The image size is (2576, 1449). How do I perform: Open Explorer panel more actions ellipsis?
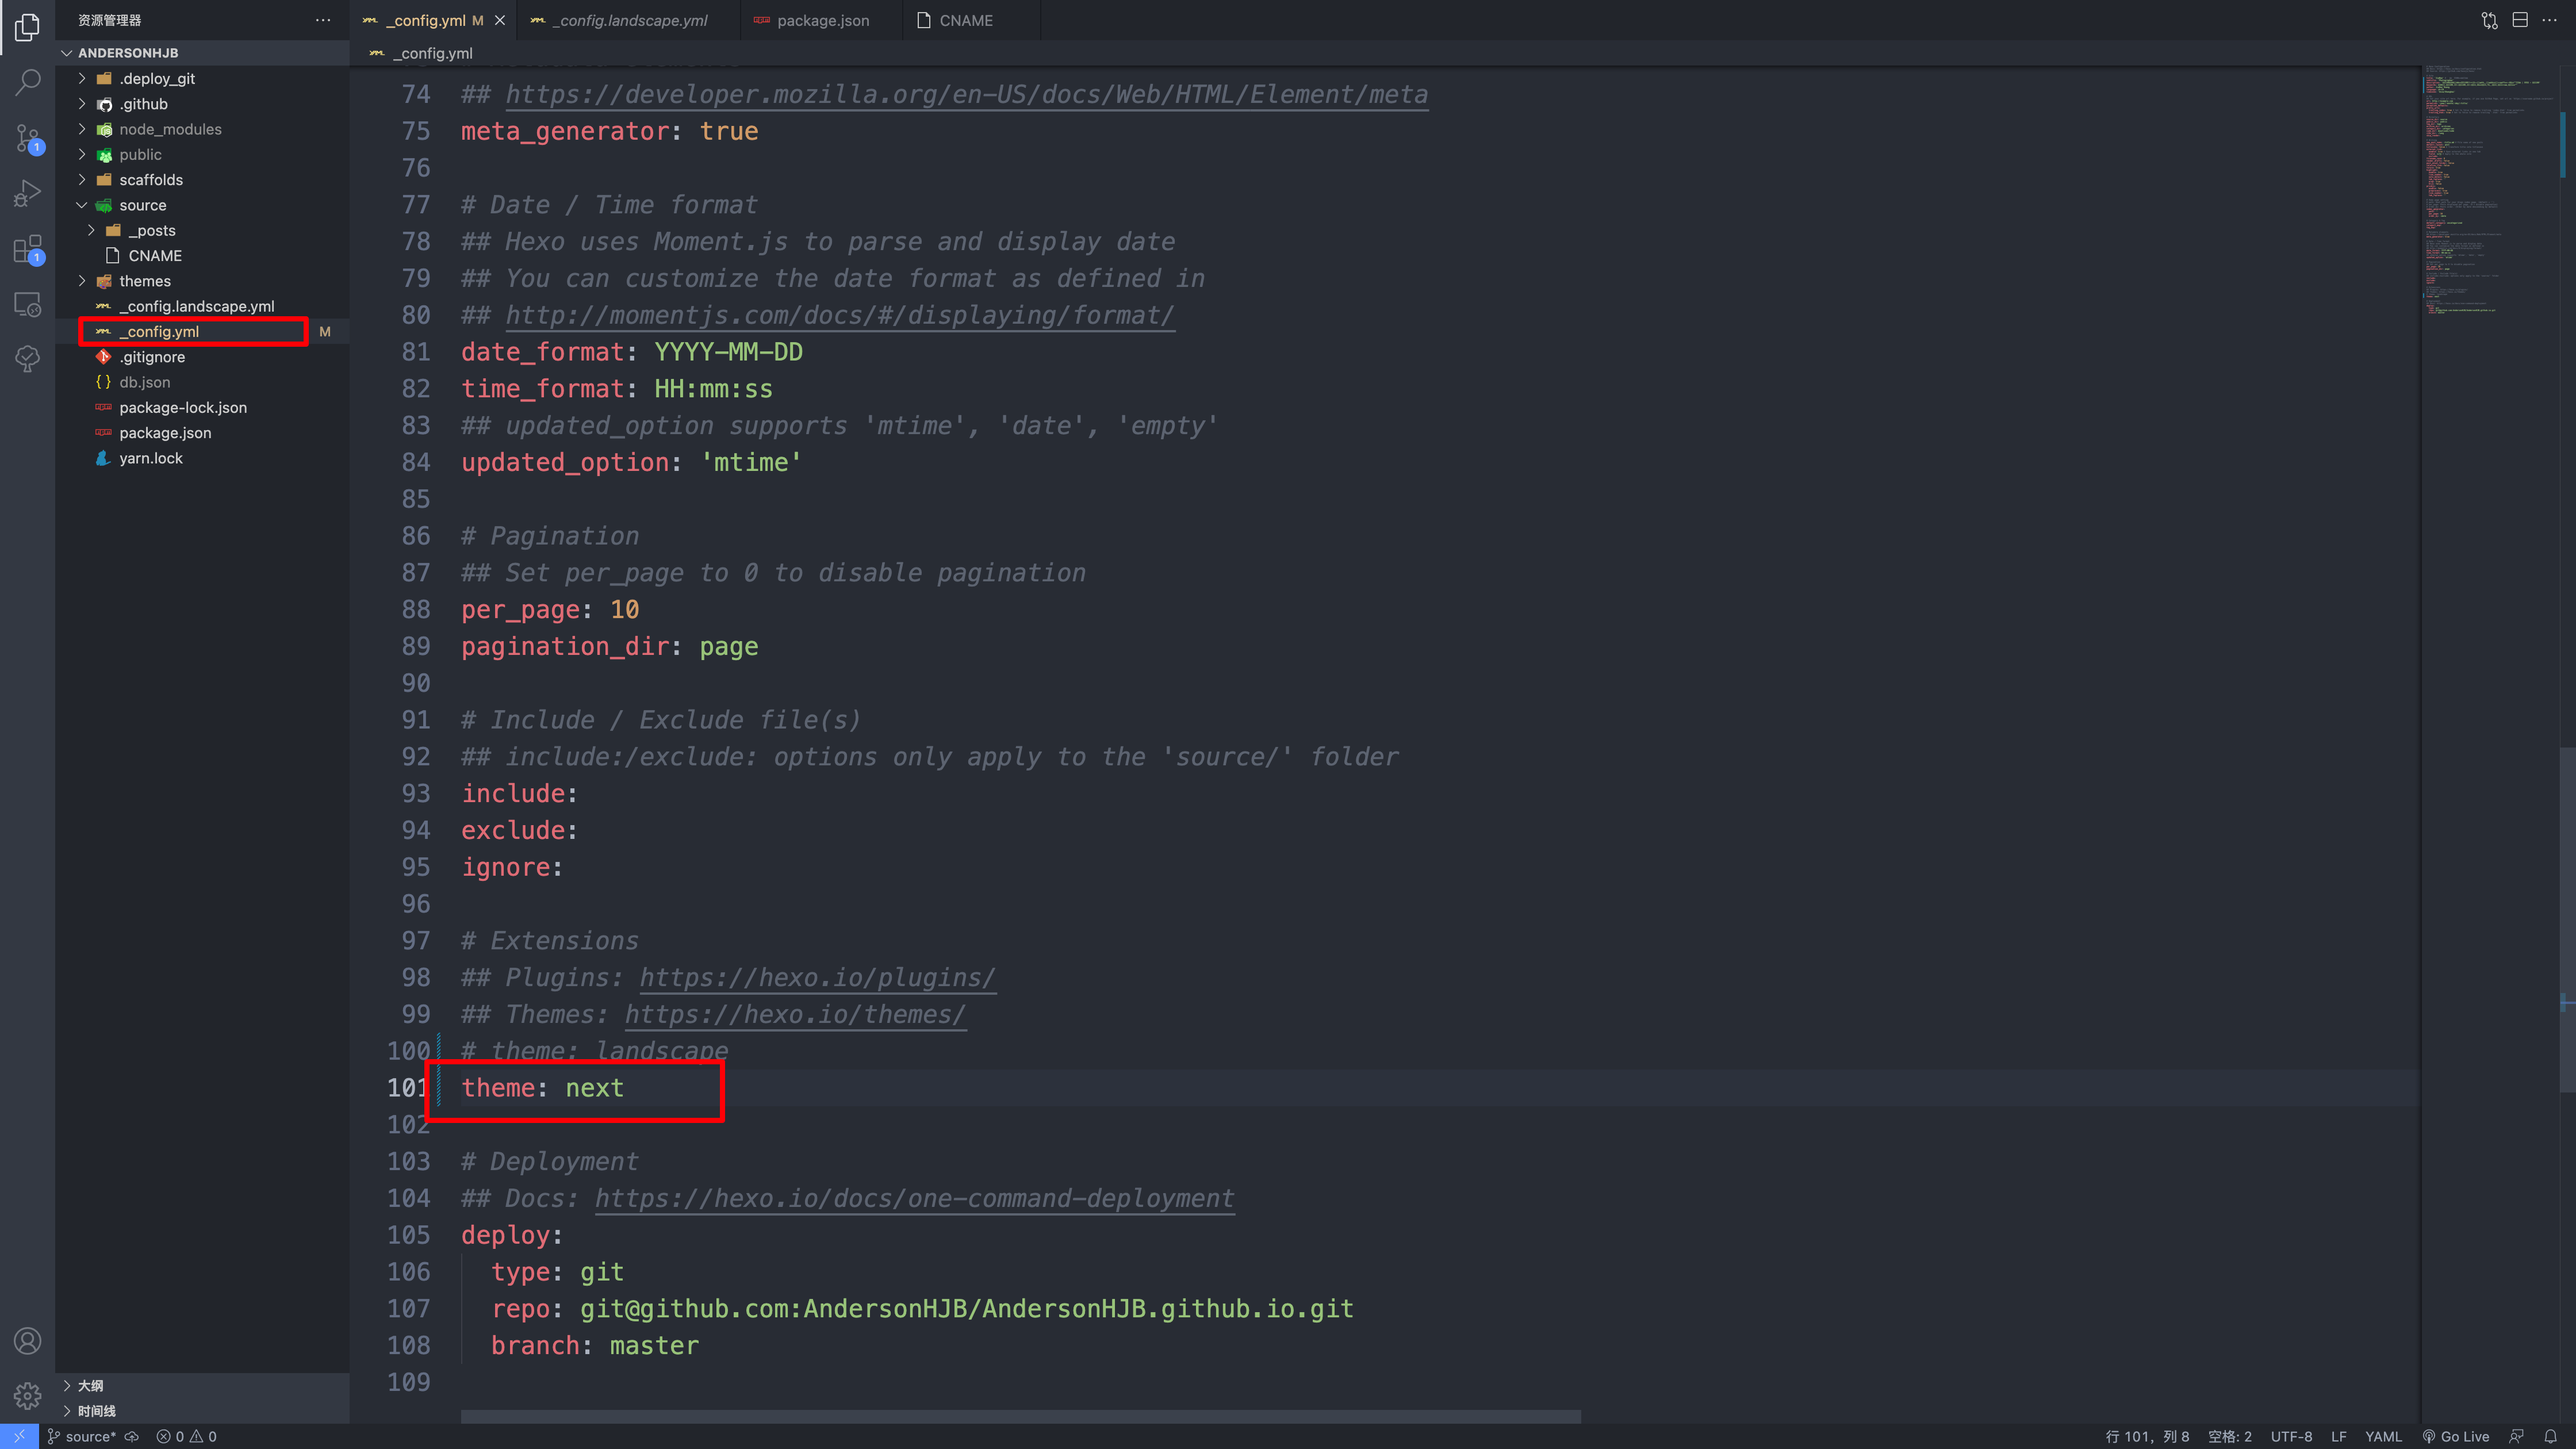point(323,20)
